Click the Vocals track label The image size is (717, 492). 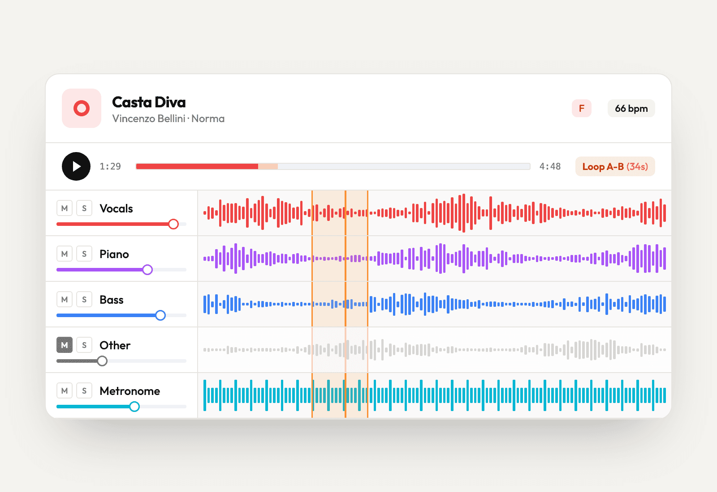(116, 208)
